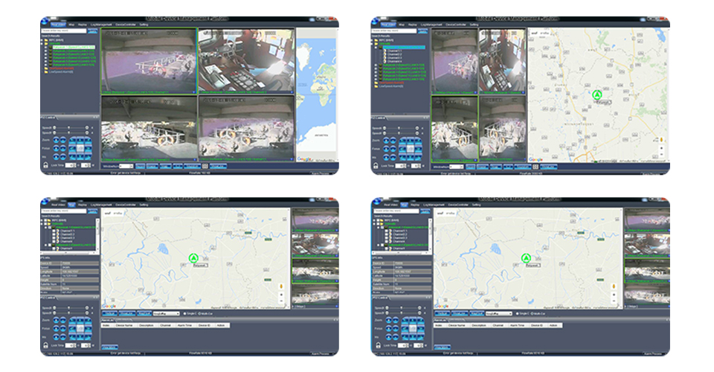Open Setting menu in top-right window
Screen dimensions: 714x372
point(474,24)
